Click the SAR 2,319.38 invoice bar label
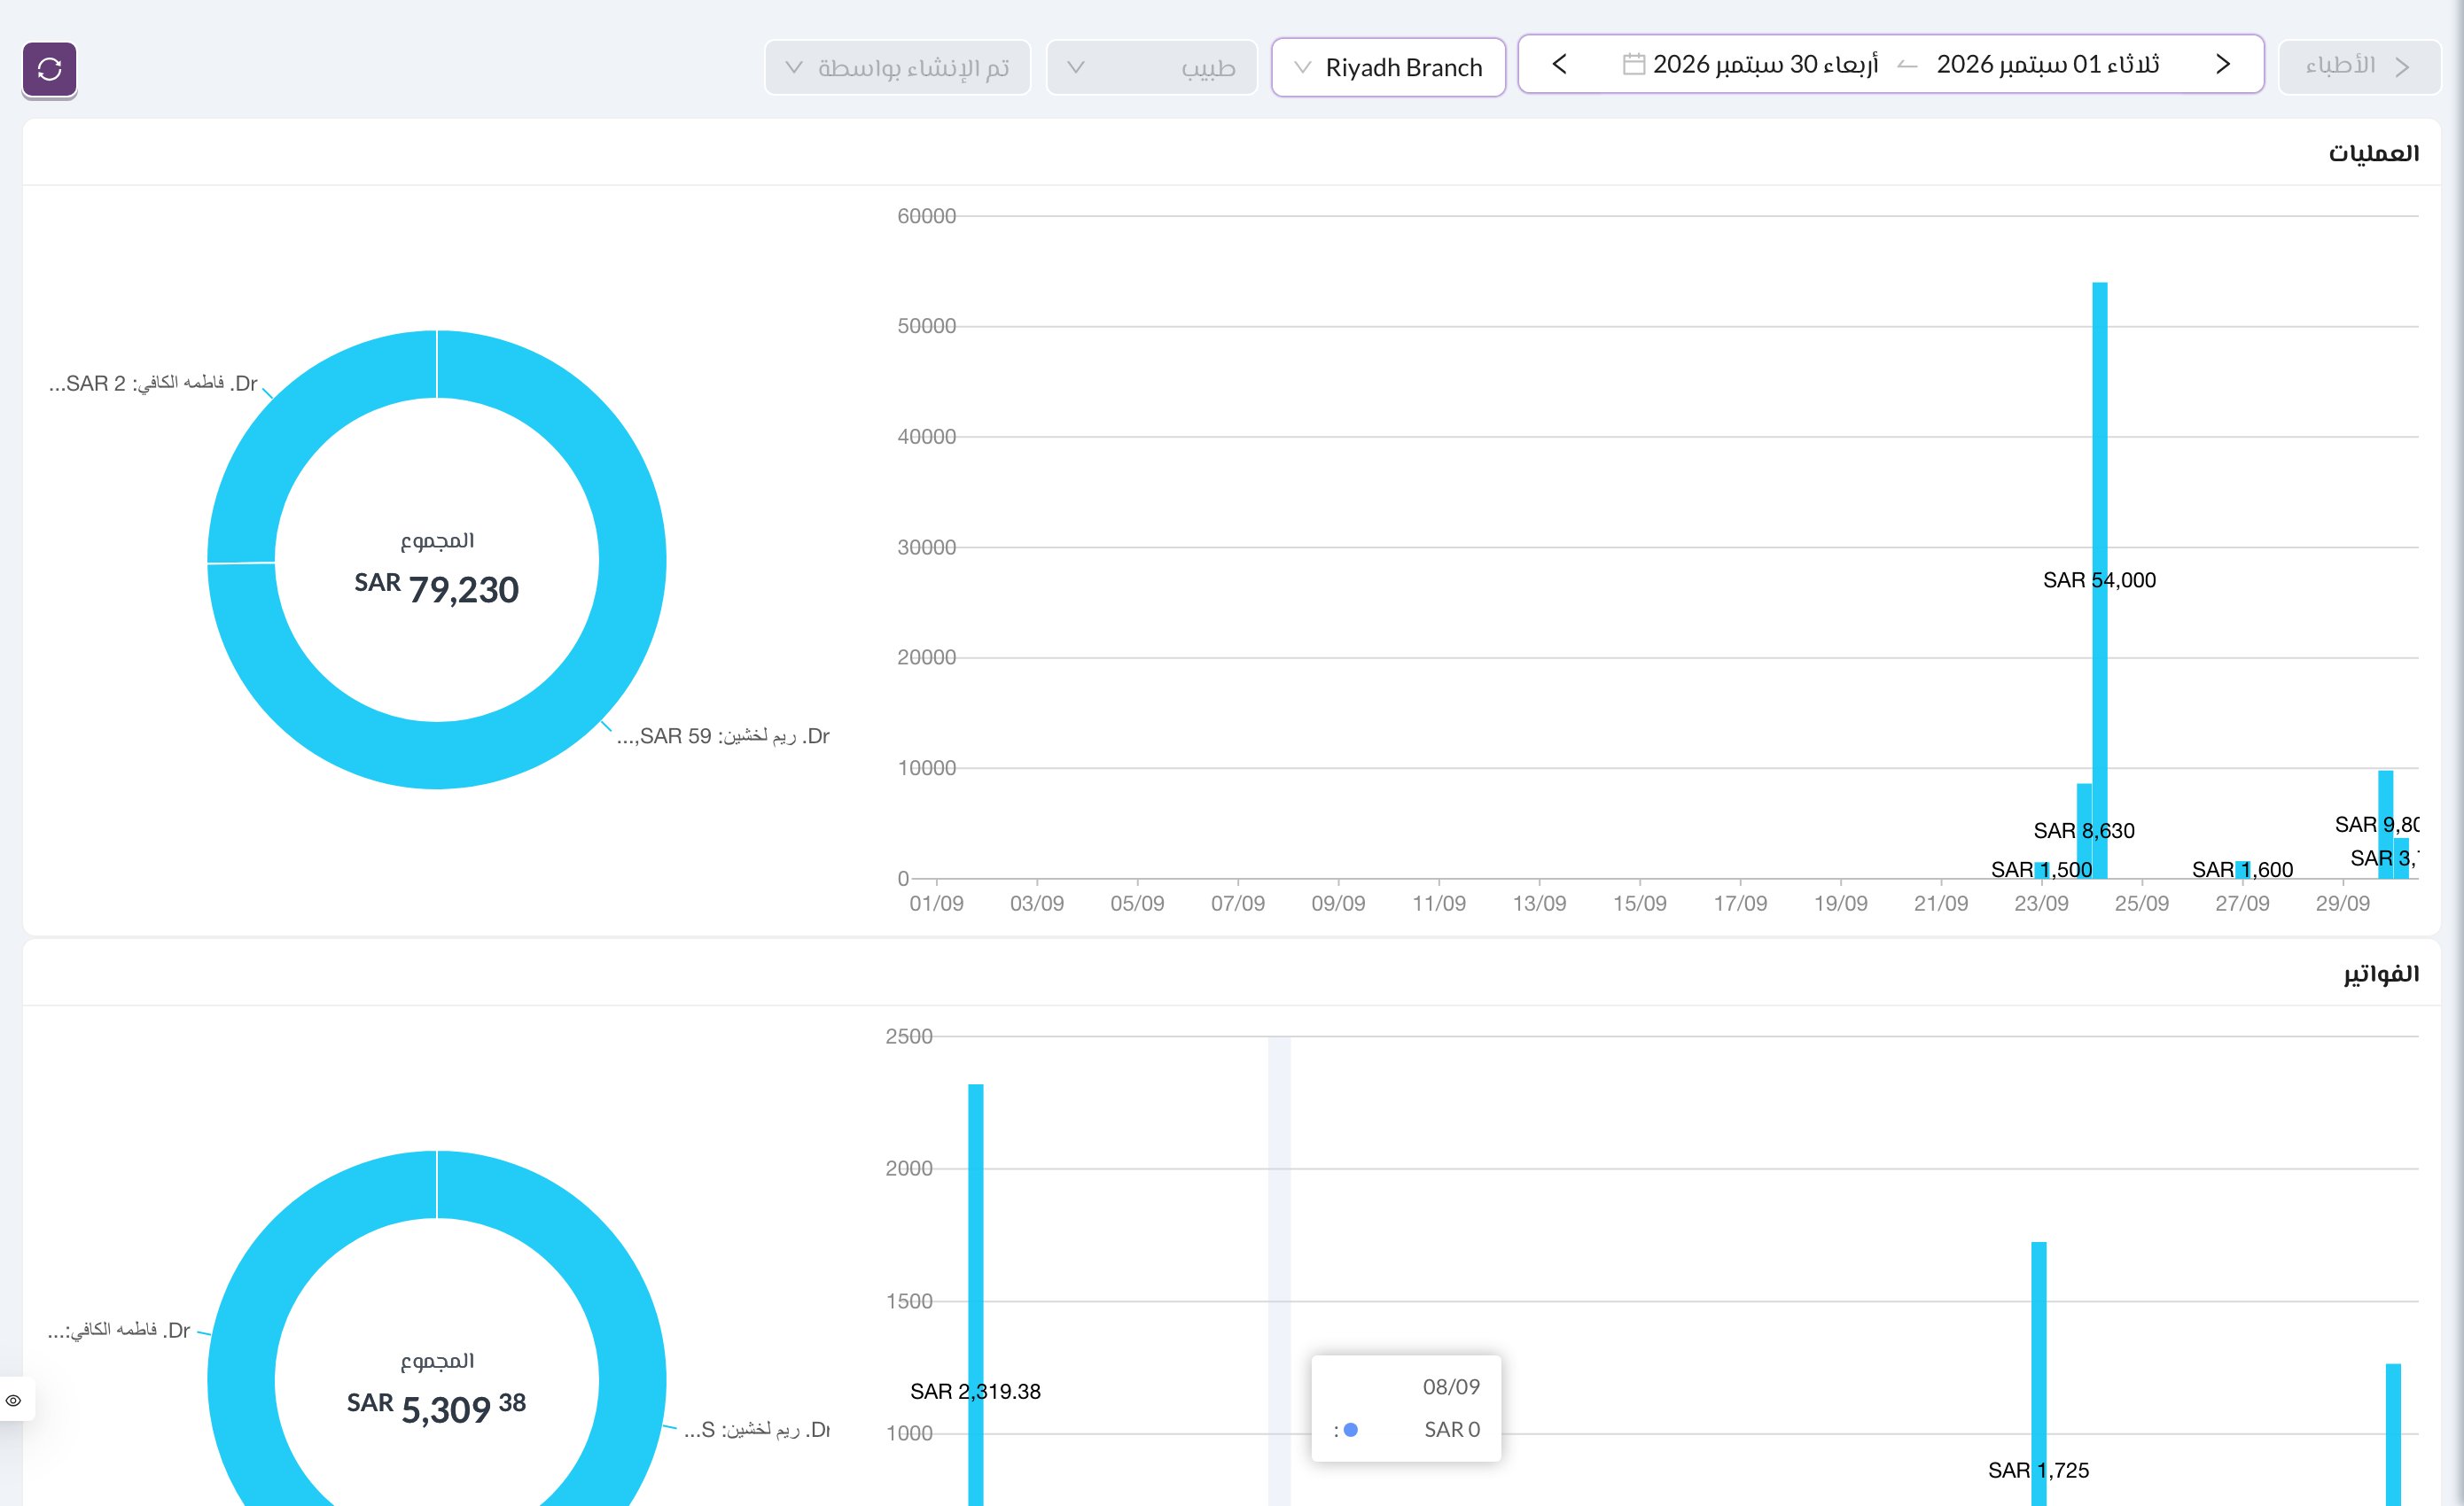Viewport: 2464px width, 1506px height. [x=975, y=1391]
